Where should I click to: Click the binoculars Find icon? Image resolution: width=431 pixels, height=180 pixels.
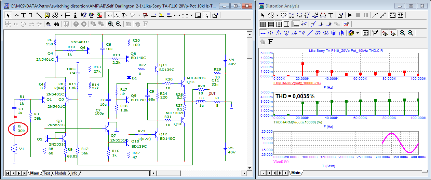pos(57,24)
